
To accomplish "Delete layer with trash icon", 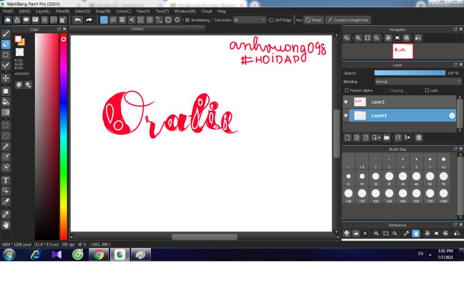I will [x=419, y=138].
